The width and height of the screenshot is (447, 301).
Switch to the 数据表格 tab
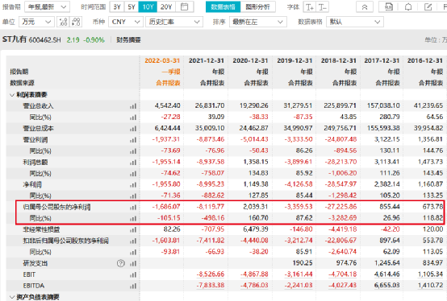(223, 6)
